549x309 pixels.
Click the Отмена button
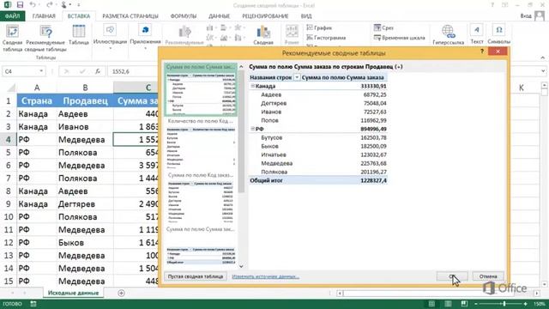coord(488,276)
